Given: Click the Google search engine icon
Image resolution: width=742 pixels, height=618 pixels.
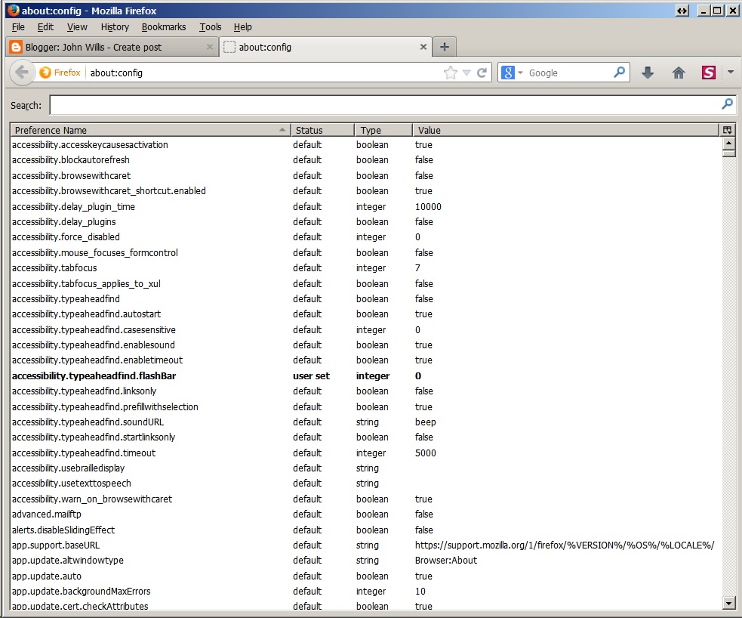Looking at the screenshot, I should click(508, 73).
